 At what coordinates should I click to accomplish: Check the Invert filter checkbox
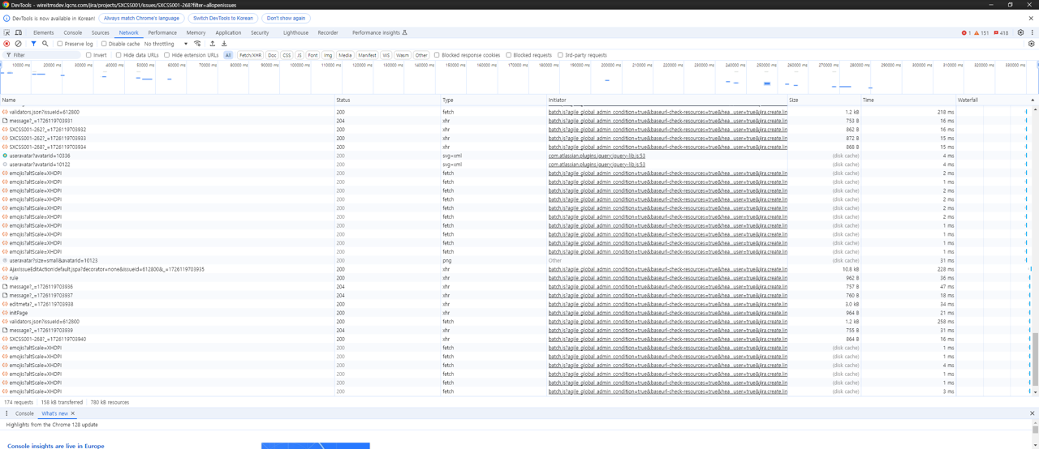click(x=88, y=55)
